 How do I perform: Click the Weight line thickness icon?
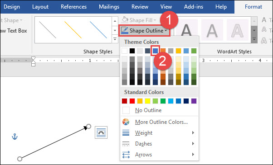126,133
